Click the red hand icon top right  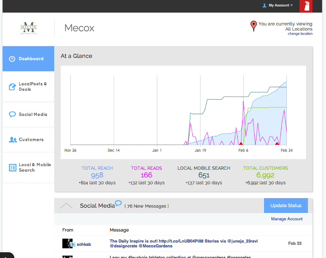coord(306,6)
